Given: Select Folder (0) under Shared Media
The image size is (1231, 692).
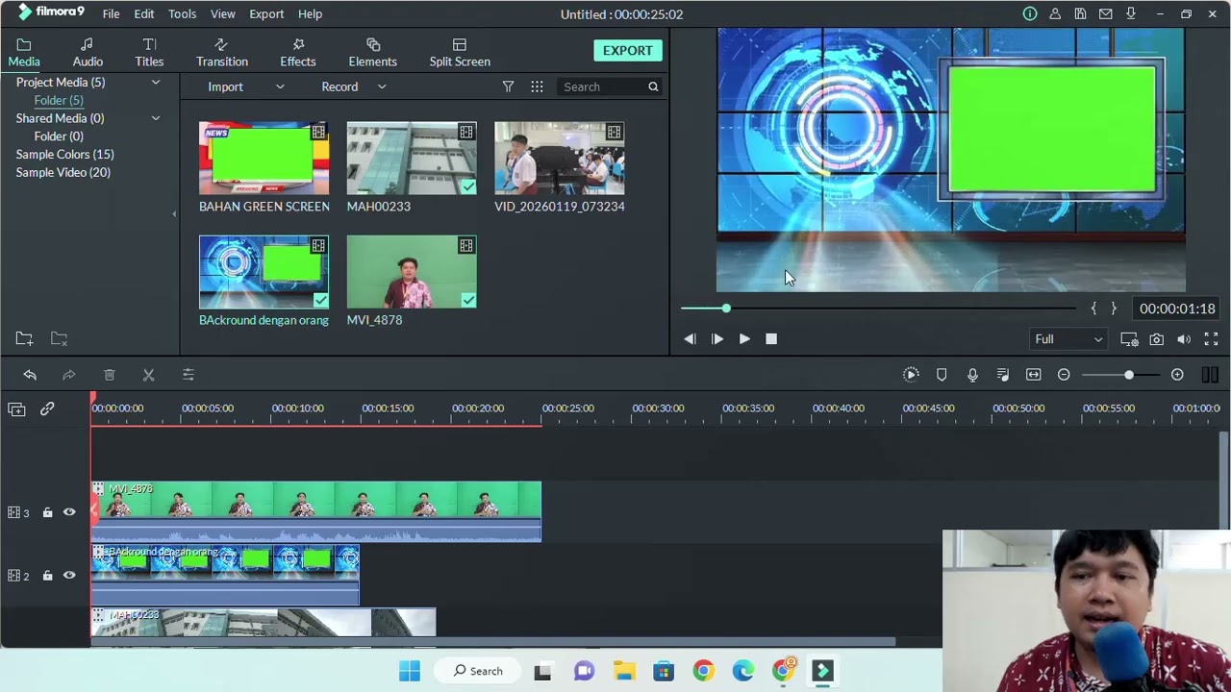Looking at the screenshot, I should pyautogui.click(x=59, y=136).
